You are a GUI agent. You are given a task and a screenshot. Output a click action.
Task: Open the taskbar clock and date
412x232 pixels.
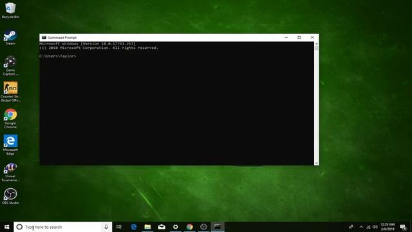[388, 227]
